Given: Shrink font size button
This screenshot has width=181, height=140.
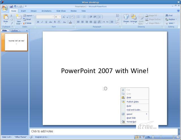Looking at the screenshot, I should (x=68, y=17).
